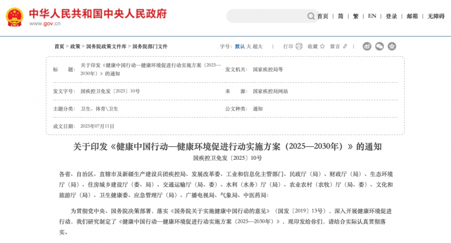Click the favorite (收藏) star icon
This screenshot has height=243, width=451.
point(324,46)
